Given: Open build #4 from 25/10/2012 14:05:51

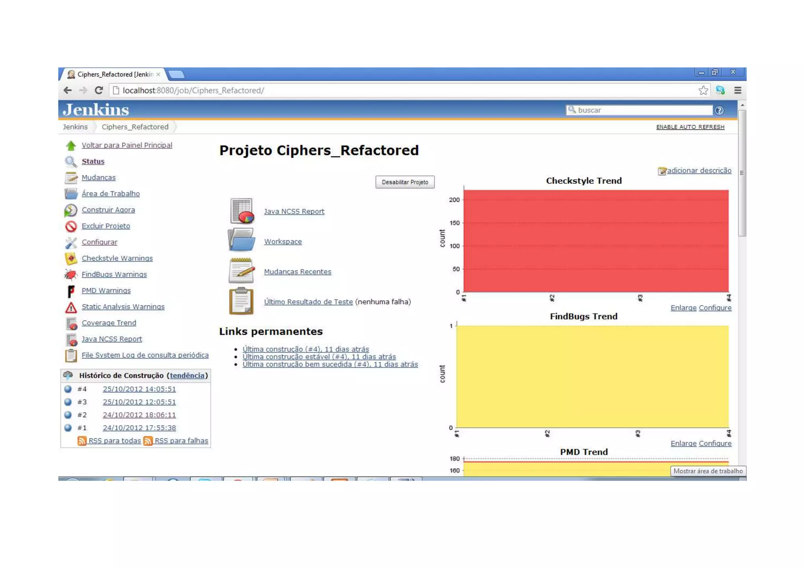Looking at the screenshot, I should tap(139, 389).
